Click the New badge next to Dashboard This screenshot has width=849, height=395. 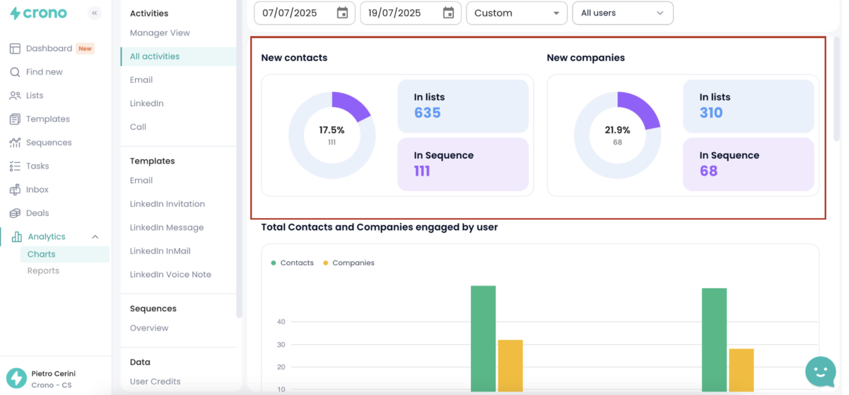(85, 49)
